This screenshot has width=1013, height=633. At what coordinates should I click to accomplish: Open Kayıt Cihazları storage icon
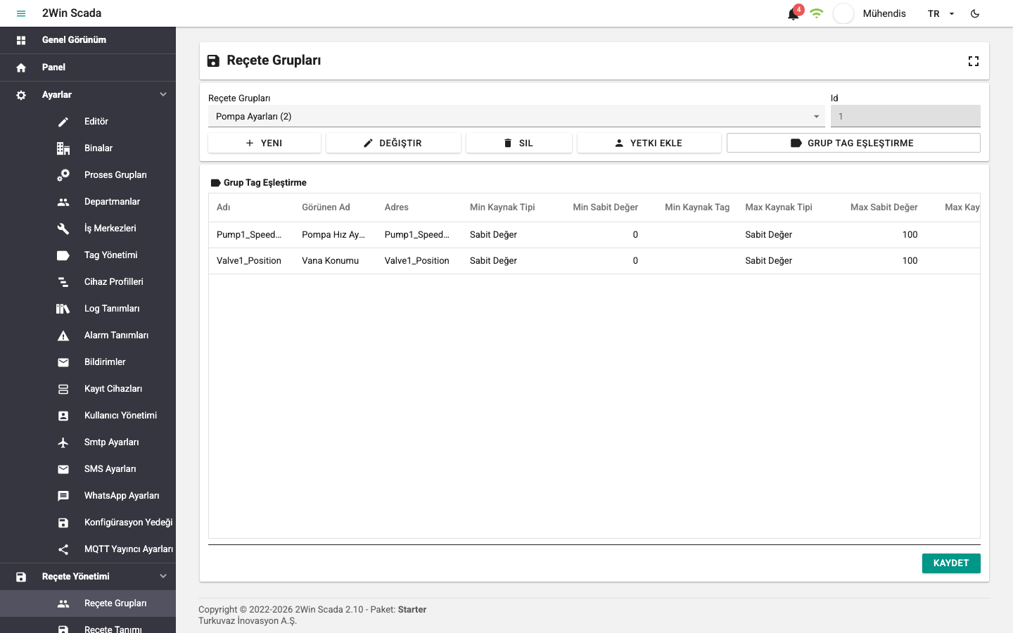pos(63,389)
